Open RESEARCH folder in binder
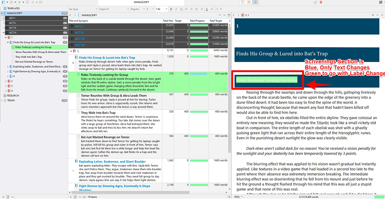Screen dimensions: 385x201 pos(13,96)
